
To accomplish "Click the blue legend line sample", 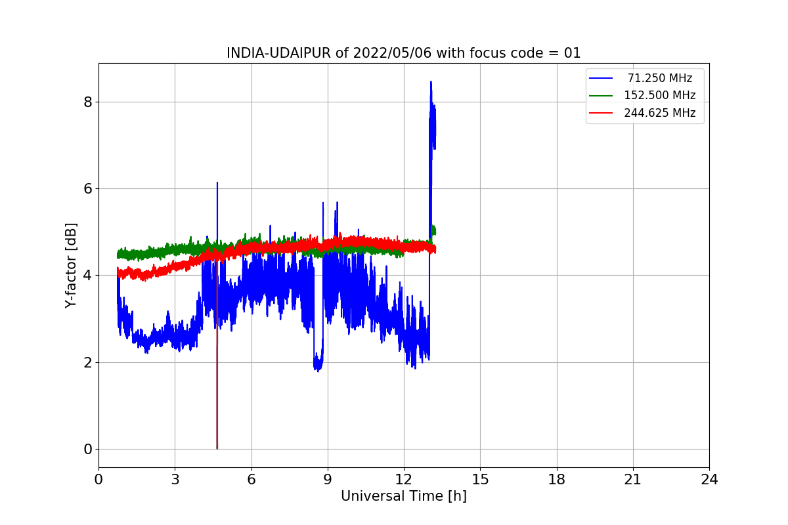I will pyautogui.click(x=601, y=78).
